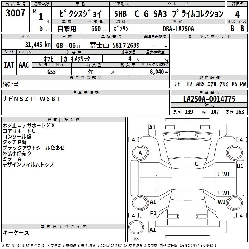Image resolution: width=249 pixels, height=249 pixels.
Task: Select inspector note ミラーA
Action: (x=12, y=159)
